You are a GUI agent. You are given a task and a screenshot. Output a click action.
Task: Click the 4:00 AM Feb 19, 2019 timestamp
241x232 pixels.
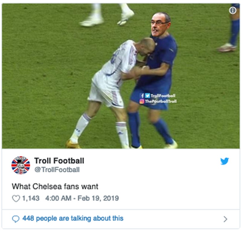pyautogui.click(x=82, y=198)
